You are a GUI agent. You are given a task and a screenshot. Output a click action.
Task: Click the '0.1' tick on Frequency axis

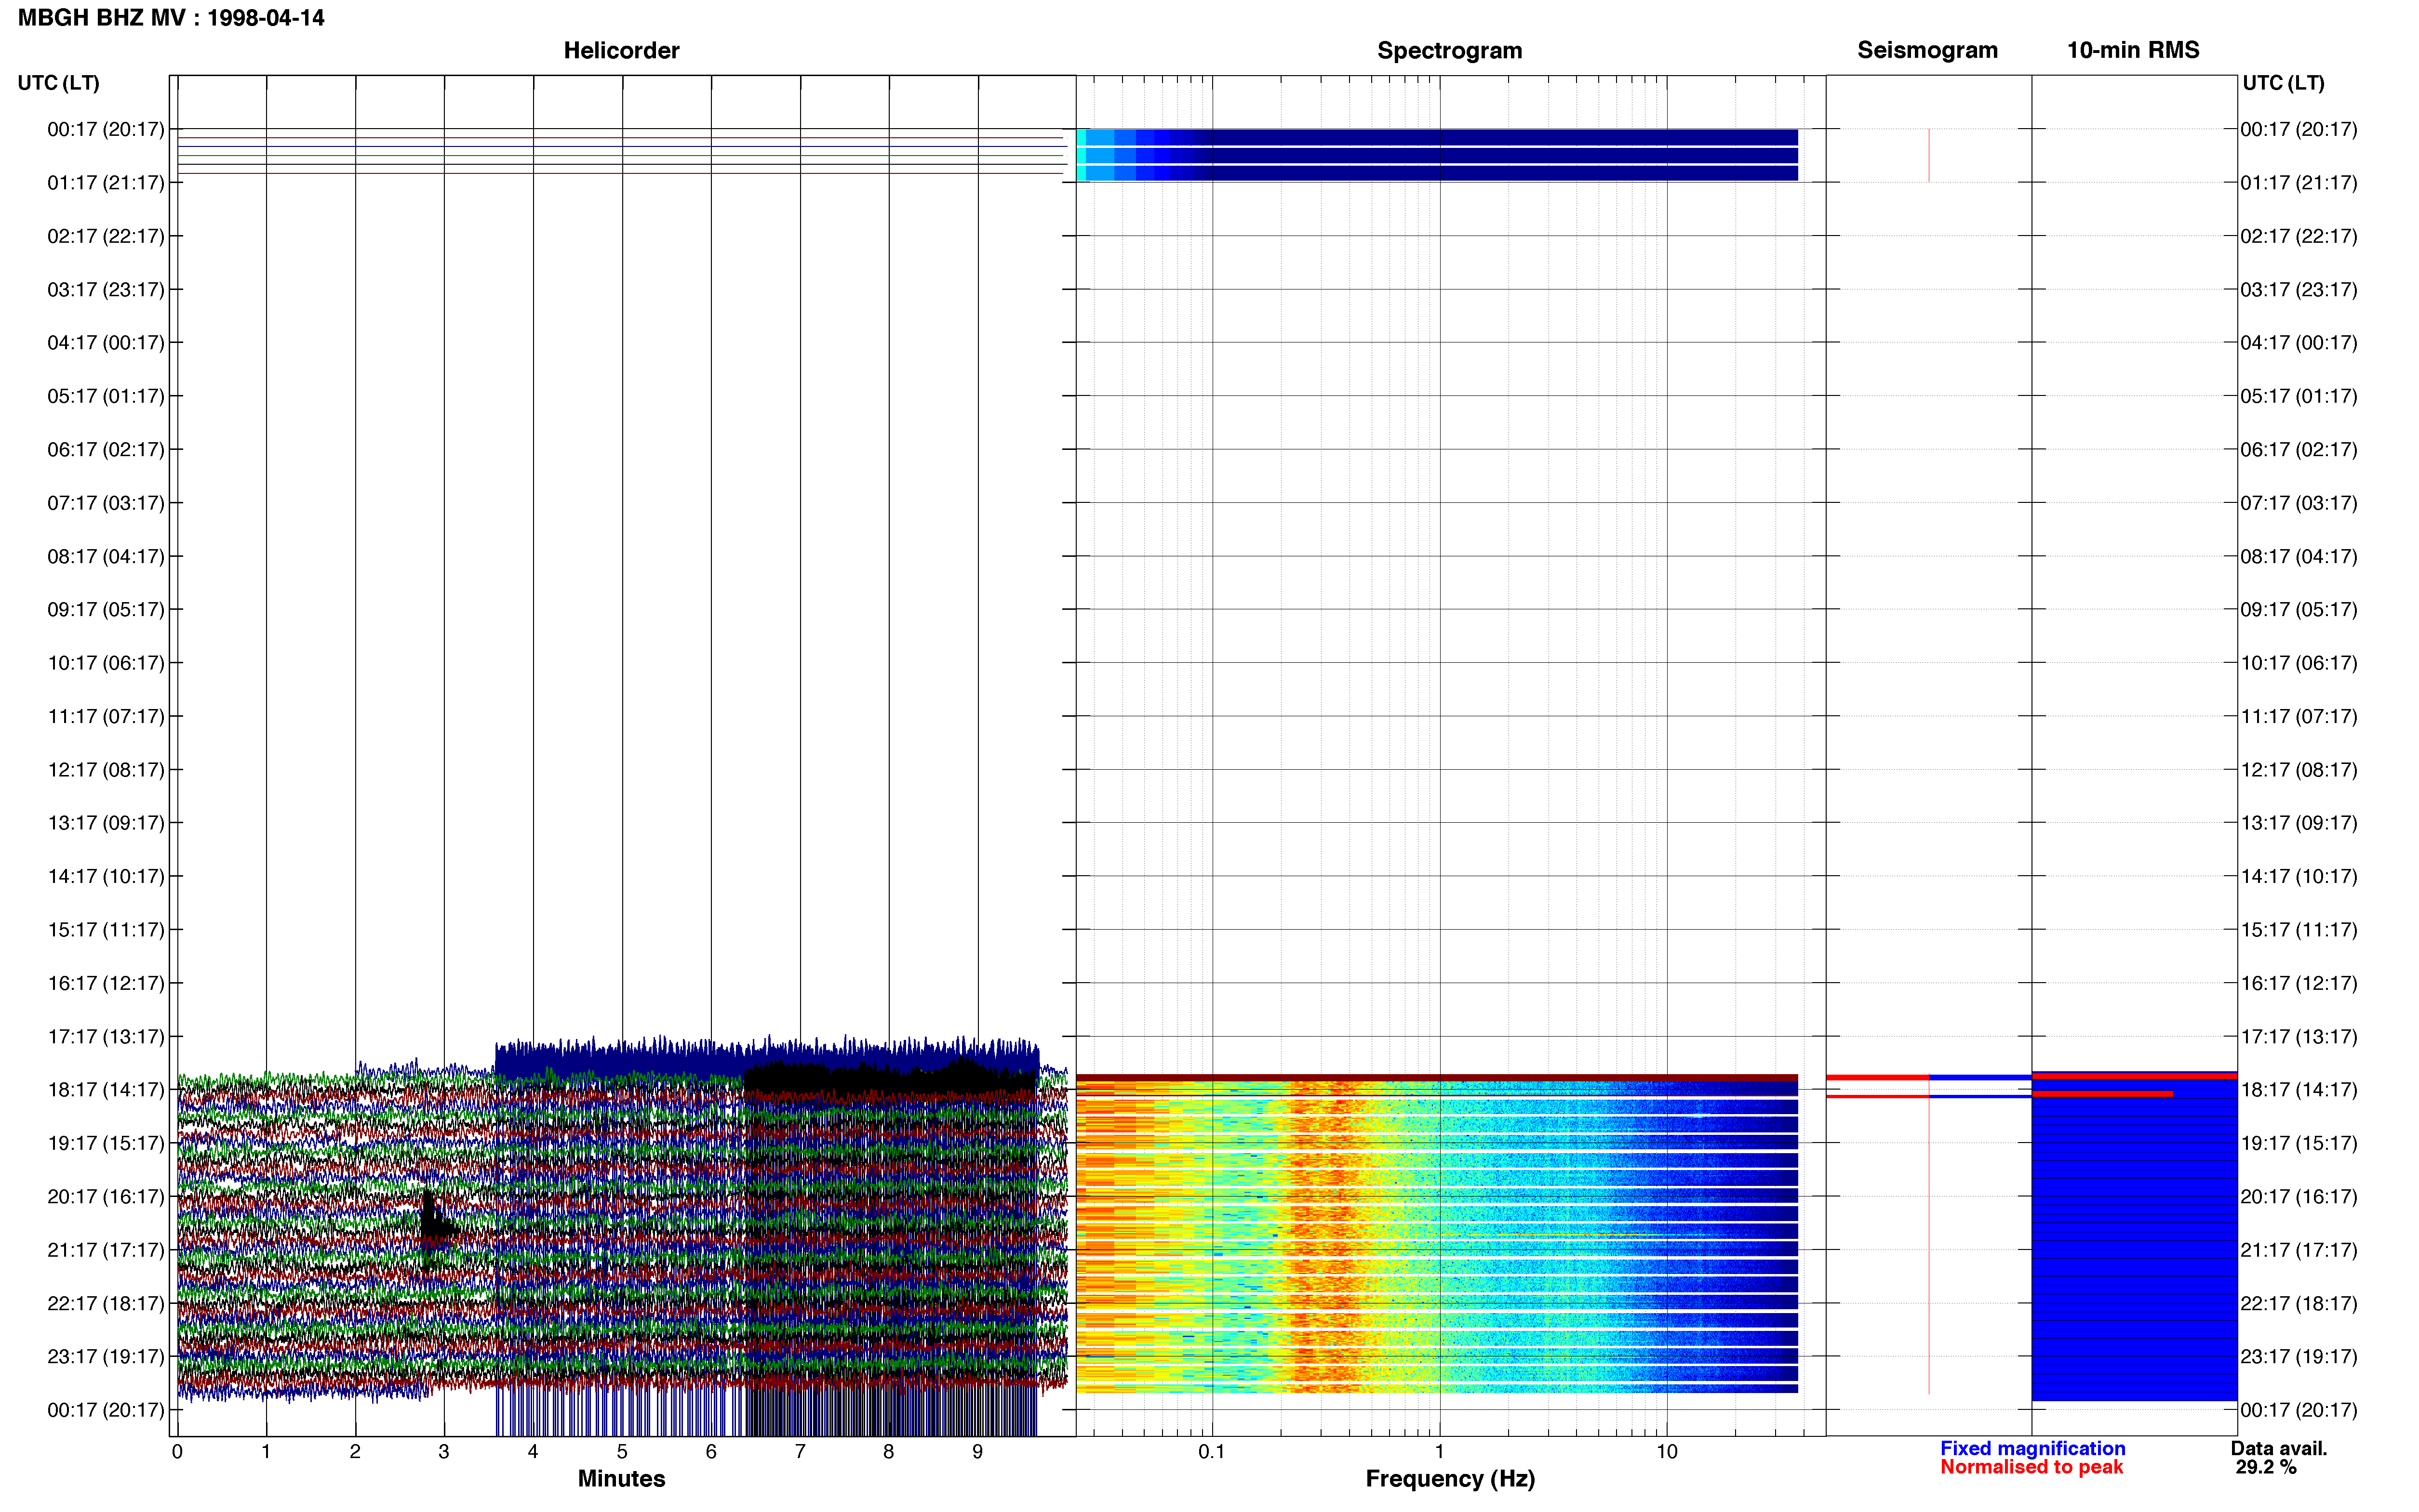(1212, 1452)
